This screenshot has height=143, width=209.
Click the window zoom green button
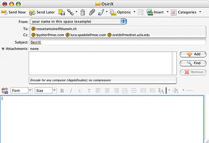pos(19,4)
